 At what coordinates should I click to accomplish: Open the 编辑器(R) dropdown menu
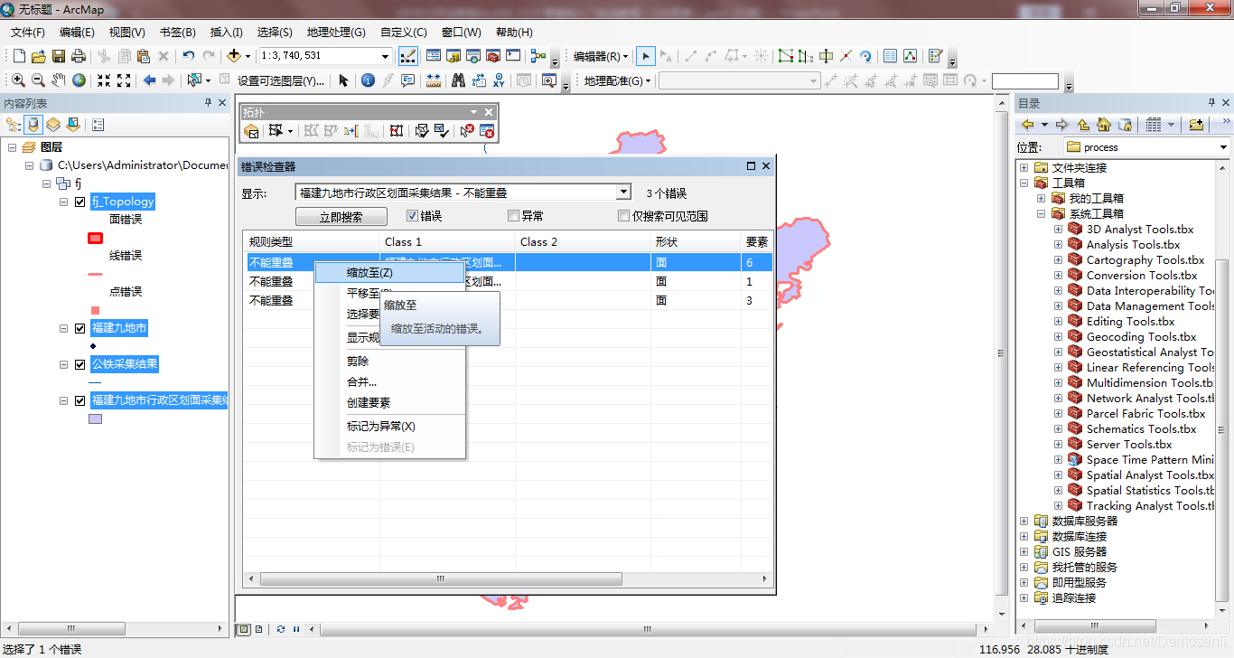point(601,56)
